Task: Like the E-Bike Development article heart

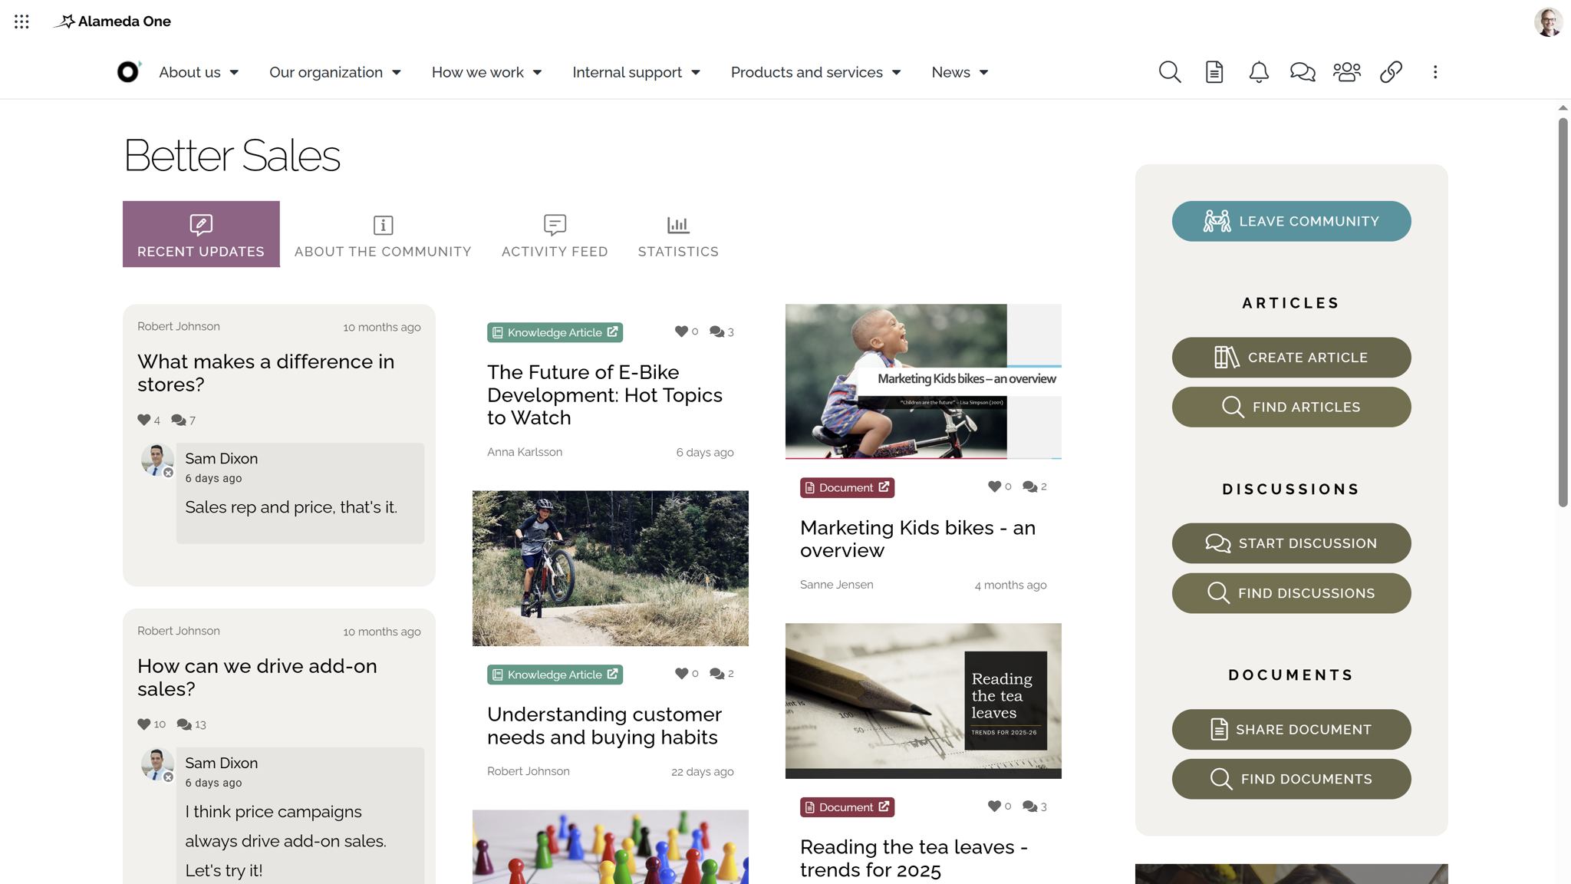Action: (681, 331)
